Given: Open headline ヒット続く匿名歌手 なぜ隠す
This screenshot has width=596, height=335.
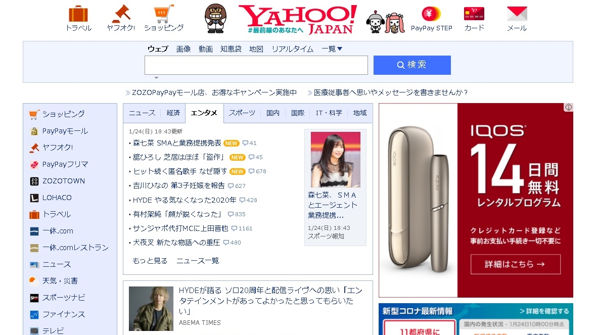Looking at the screenshot, I should (x=180, y=171).
